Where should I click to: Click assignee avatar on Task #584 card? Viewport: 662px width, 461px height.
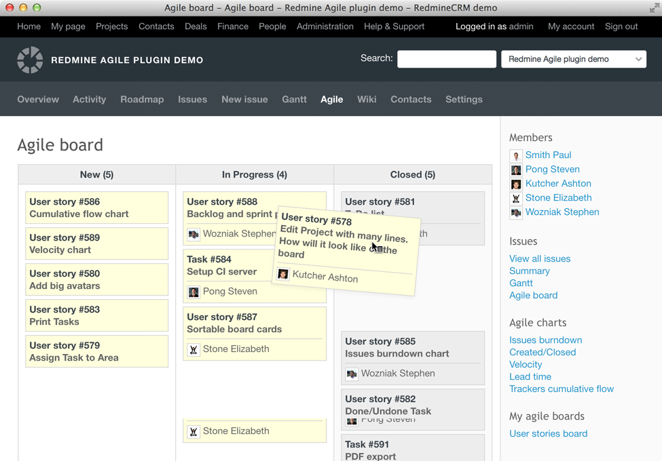pyautogui.click(x=194, y=292)
